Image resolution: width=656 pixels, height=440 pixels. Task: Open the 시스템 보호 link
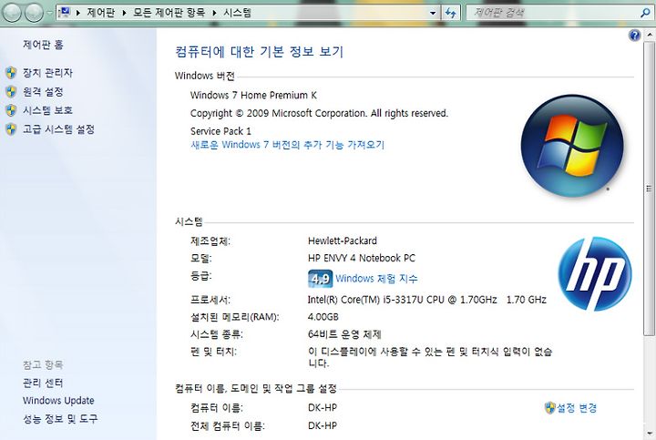[x=47, y=110]
